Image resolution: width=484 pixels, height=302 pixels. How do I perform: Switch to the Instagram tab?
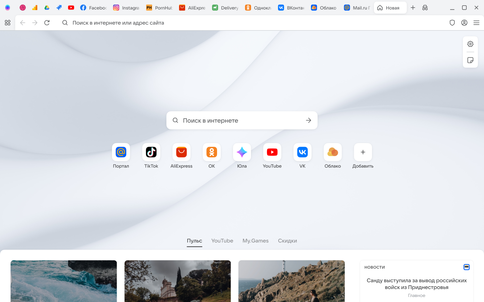coord(126,8)
